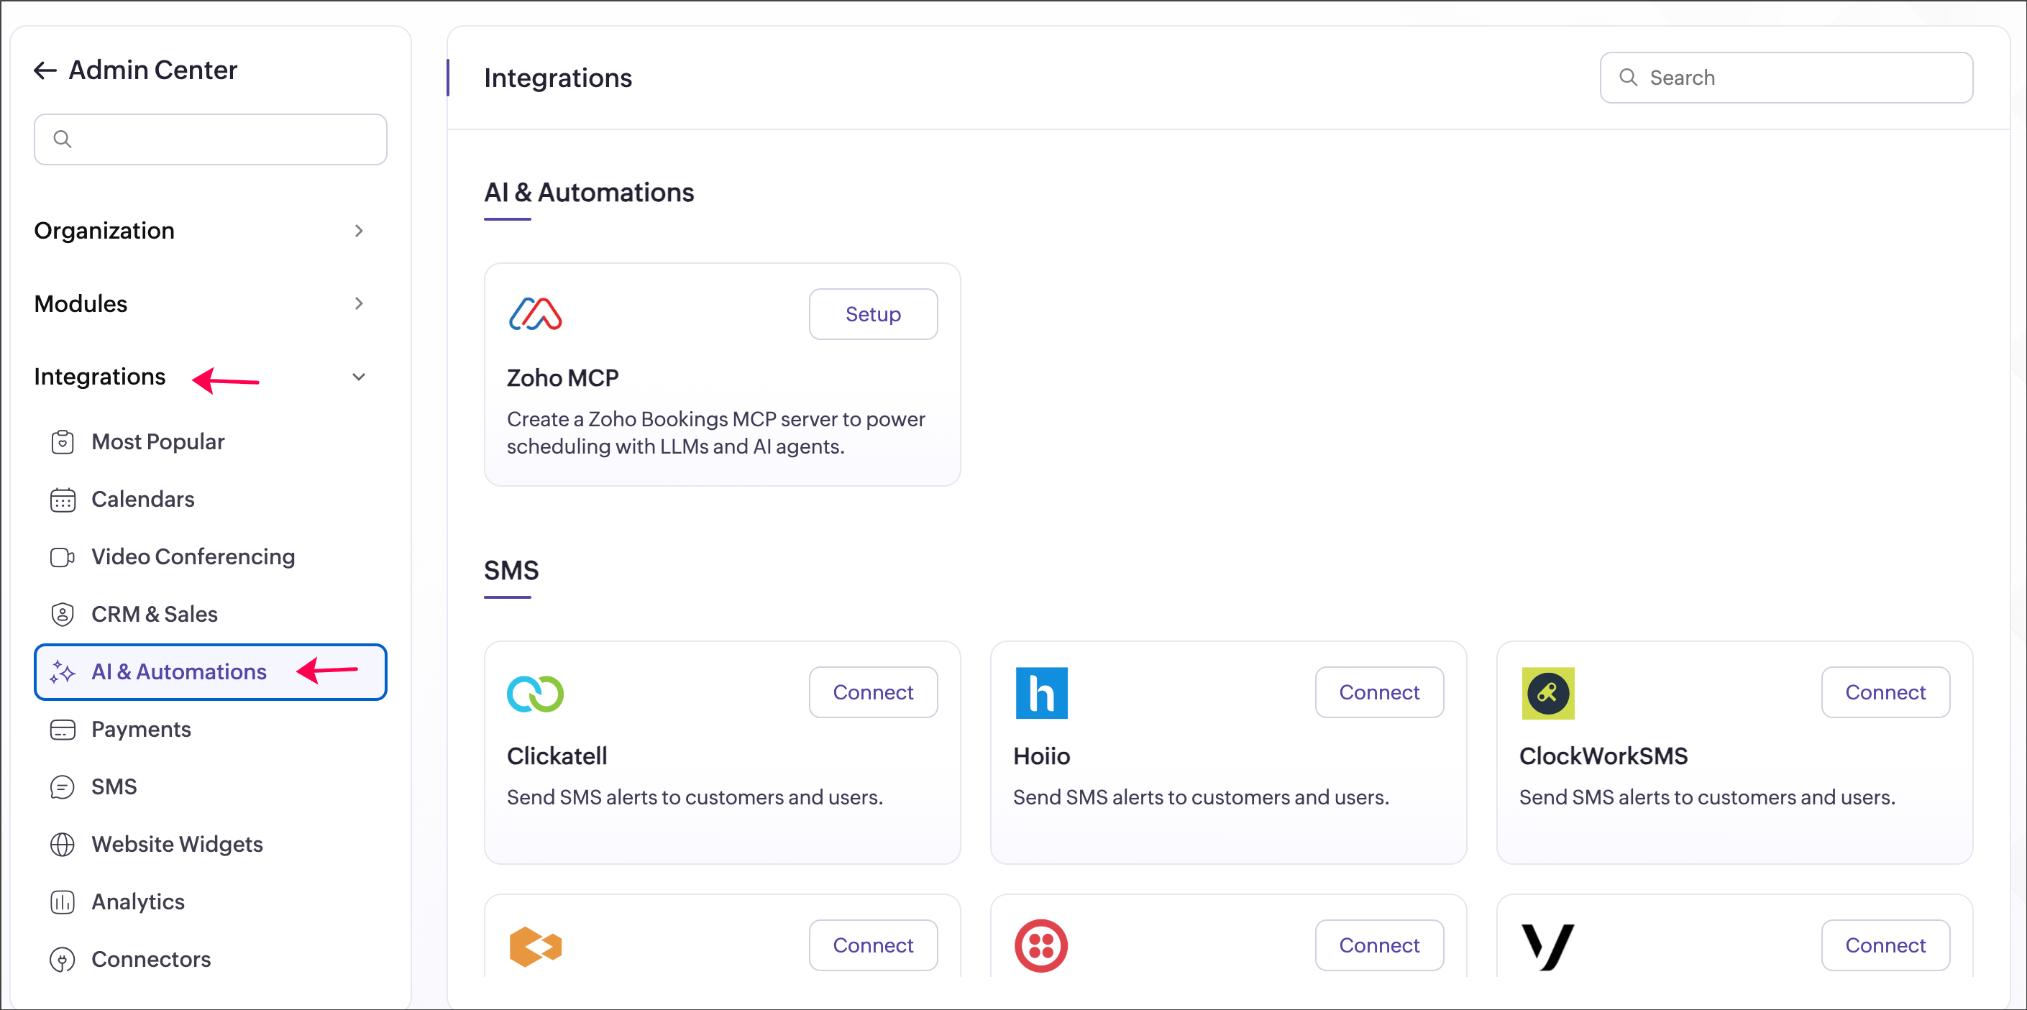This screenshot has width=2027, height=1010.
Task: Collapse the Integrations section chevron
Action: (359, 377)
